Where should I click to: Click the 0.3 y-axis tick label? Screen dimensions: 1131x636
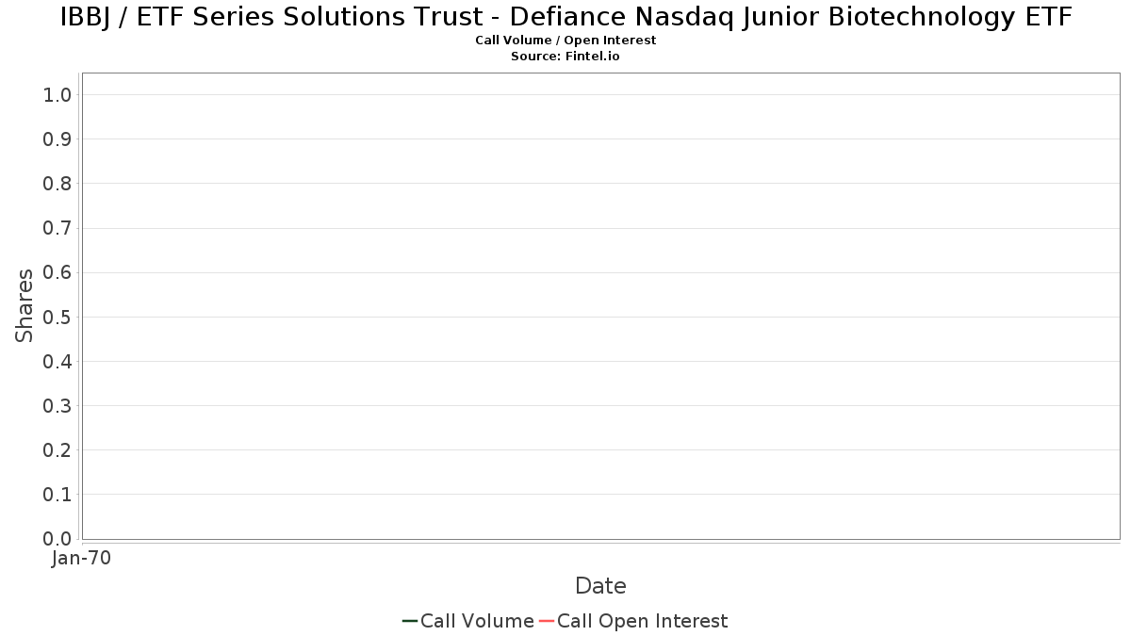(x=57, y=405)
